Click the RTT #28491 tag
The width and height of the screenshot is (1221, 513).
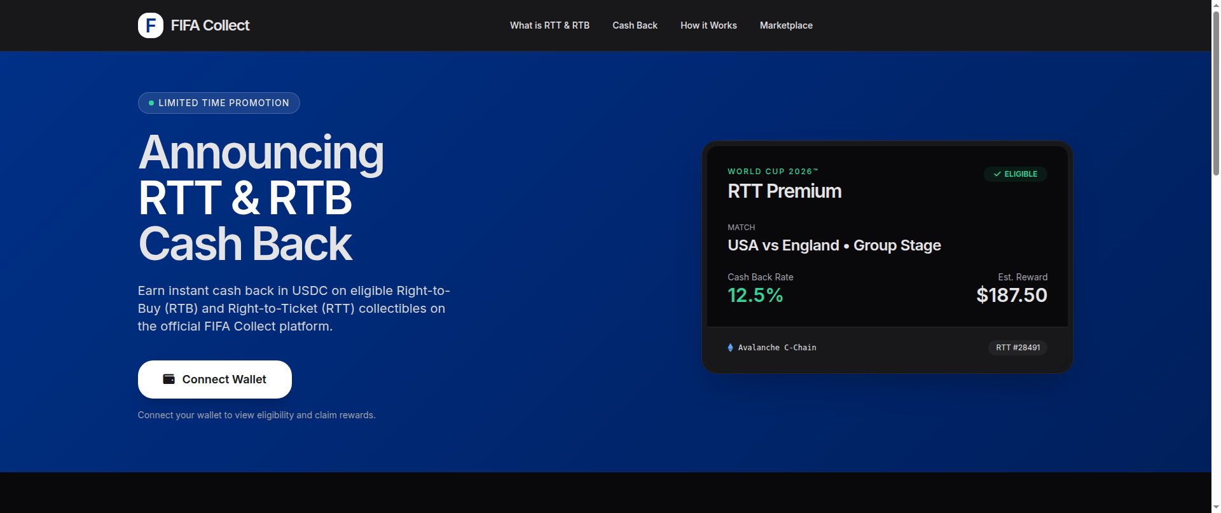pos(1018,348)
